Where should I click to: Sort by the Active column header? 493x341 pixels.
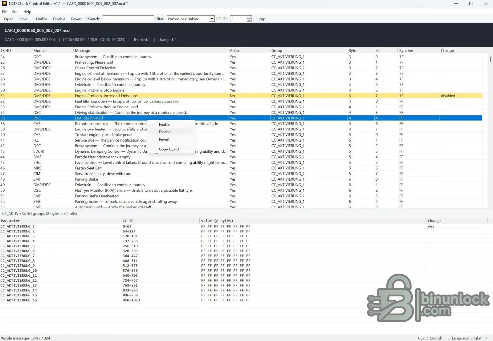(x=249, y=50)
